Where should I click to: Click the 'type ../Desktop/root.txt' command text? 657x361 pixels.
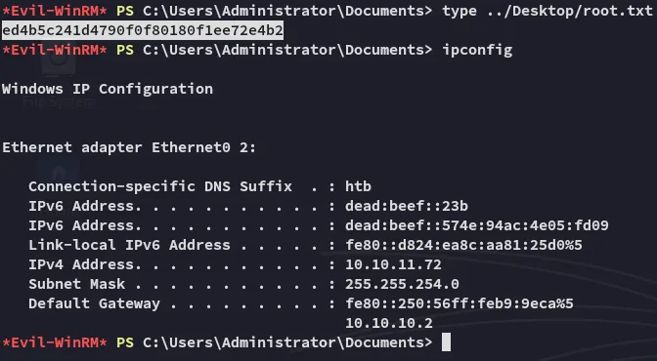coord(547,11)
